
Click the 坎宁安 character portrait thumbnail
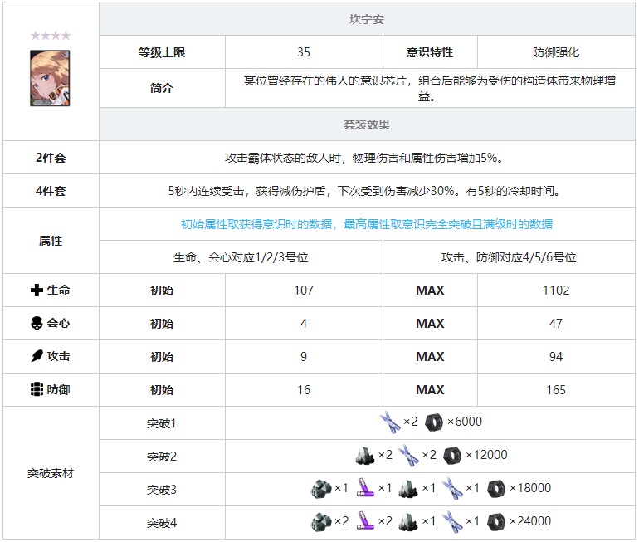(x=50, y=78)
